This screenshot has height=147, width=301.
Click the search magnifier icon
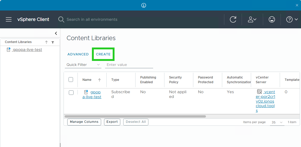[61, 19]
